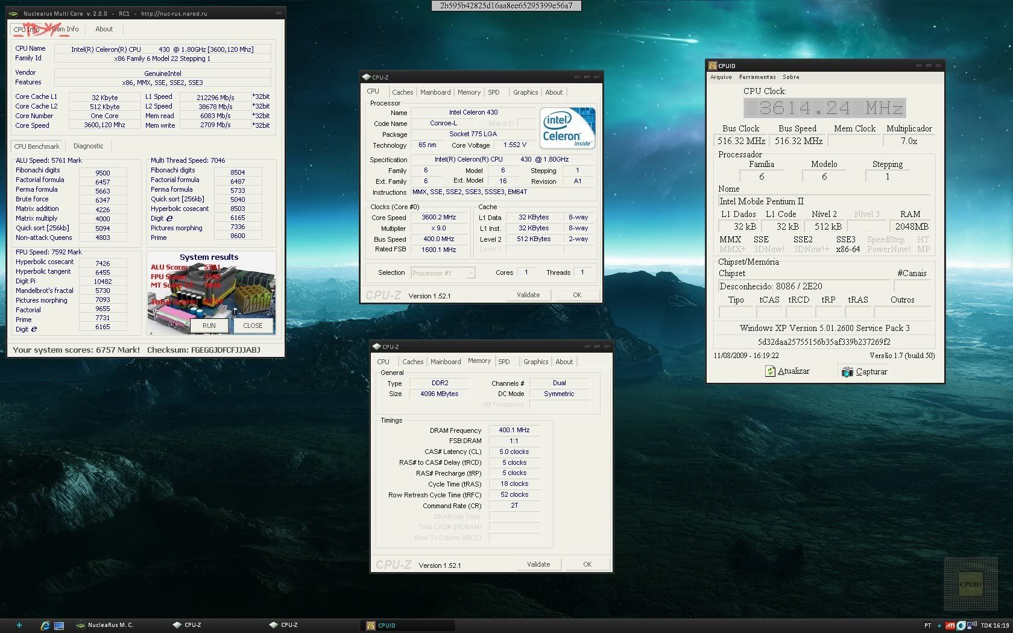1013x633 pixels.
Task: Open Memory tab in upper CPU-Z window
Action: pyautogui.click(x=469, y=92)
